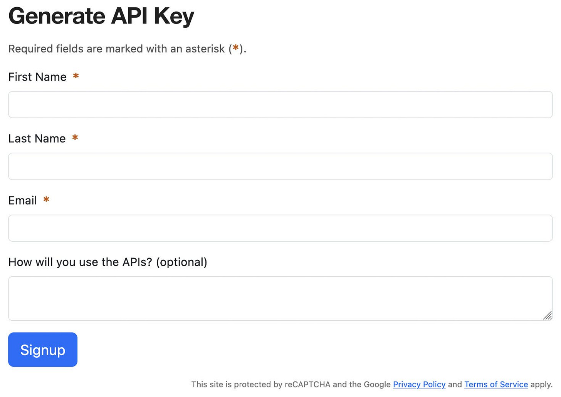
Task: Click the asterisk next to Email
Action: (46, 200)
